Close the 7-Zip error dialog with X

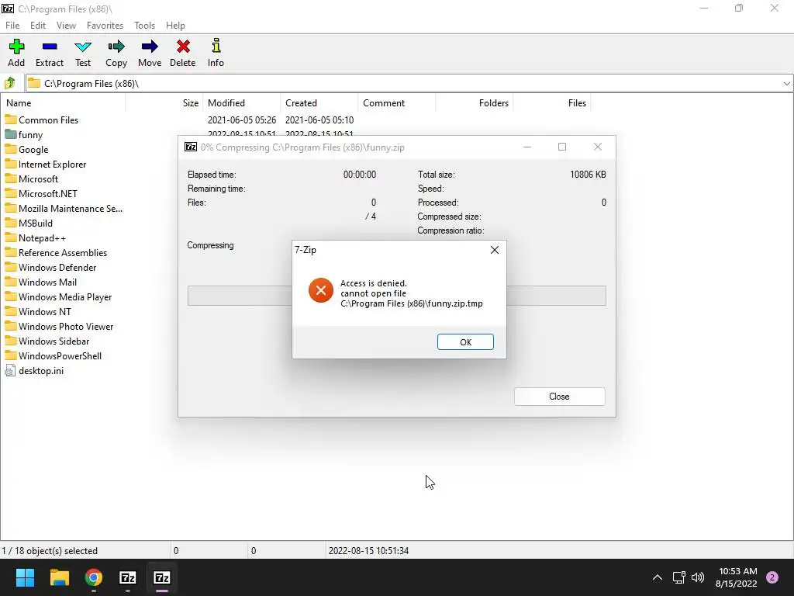(495, 250)
